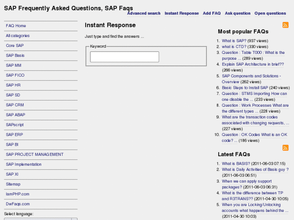Open Advanced search page
The width and height of the screenshot is (294, 220).
144,13
